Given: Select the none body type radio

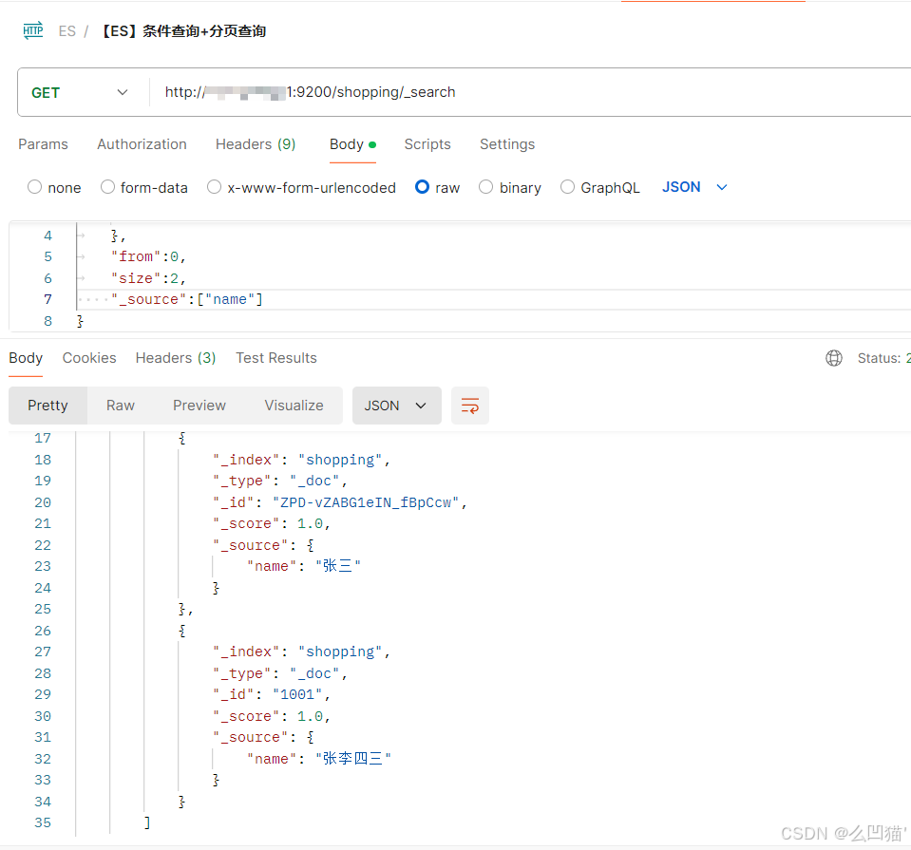Looking at the screenshot, I should pos(35,187).
